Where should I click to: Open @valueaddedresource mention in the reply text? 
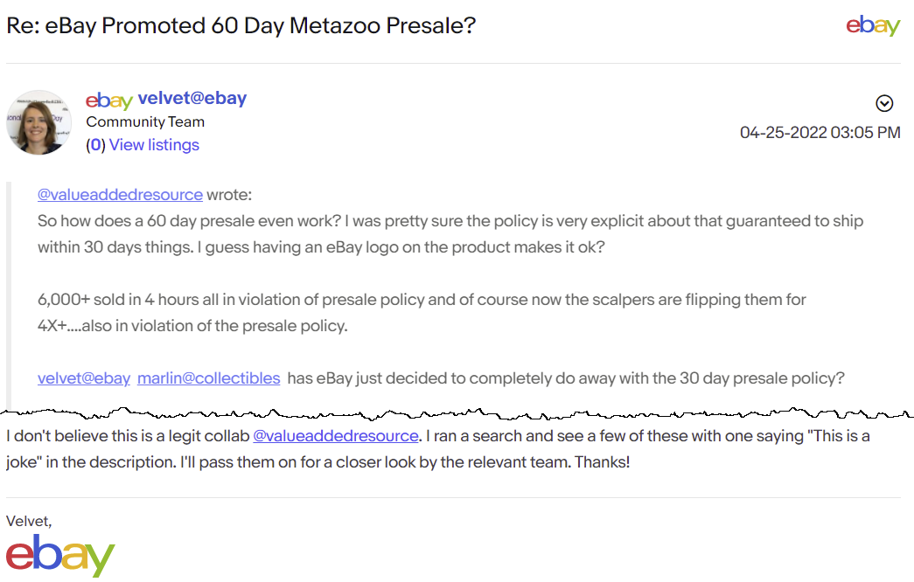coord(336,435)
